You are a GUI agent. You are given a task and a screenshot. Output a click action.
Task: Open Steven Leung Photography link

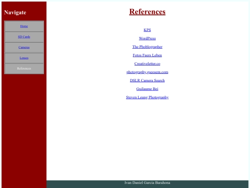[x=147, y=97]
